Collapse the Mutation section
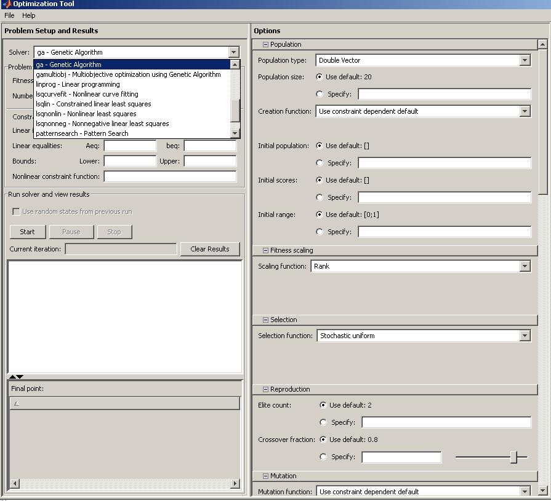 tap(266, 476)
